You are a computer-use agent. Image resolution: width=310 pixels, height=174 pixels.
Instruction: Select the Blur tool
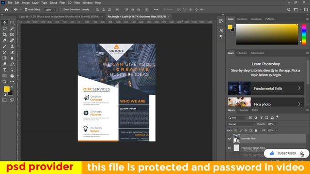coord(12,58)
